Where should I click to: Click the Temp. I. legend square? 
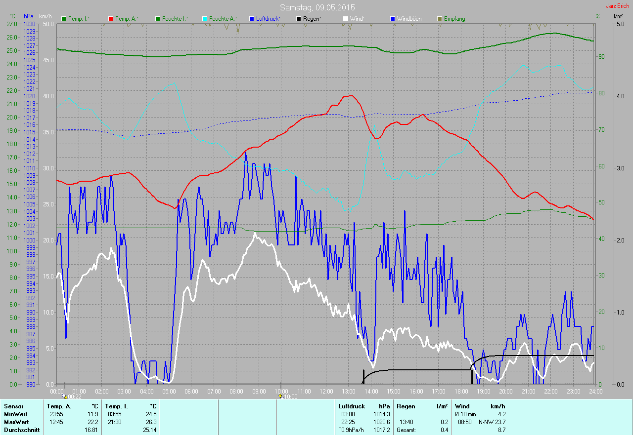pos(64,19)
